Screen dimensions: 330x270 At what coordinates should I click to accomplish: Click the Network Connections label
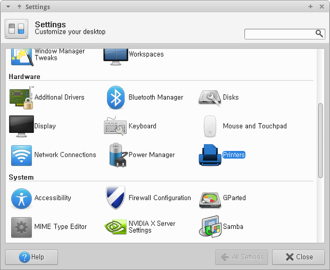(x=65, y=155)
